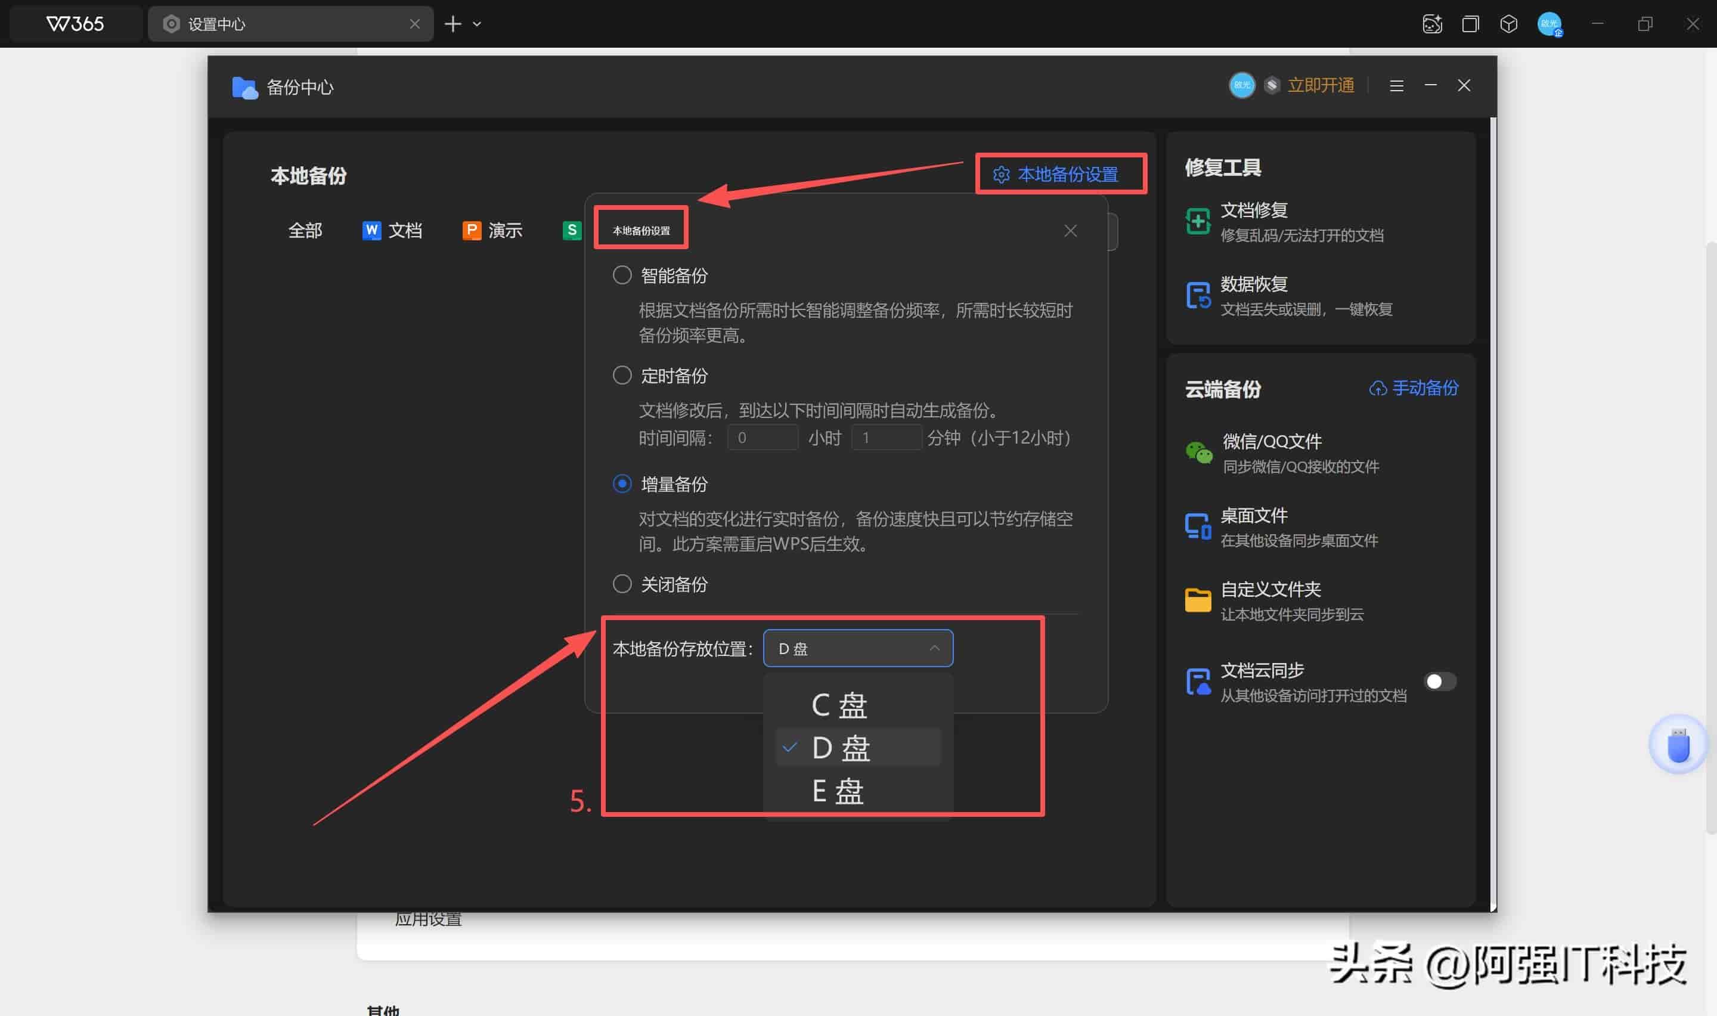Click the 修复工具 heading text
This screenshot has height=1016, width=1717.
[1223, 168]
